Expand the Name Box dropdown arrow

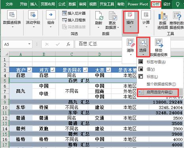point(29,44)
